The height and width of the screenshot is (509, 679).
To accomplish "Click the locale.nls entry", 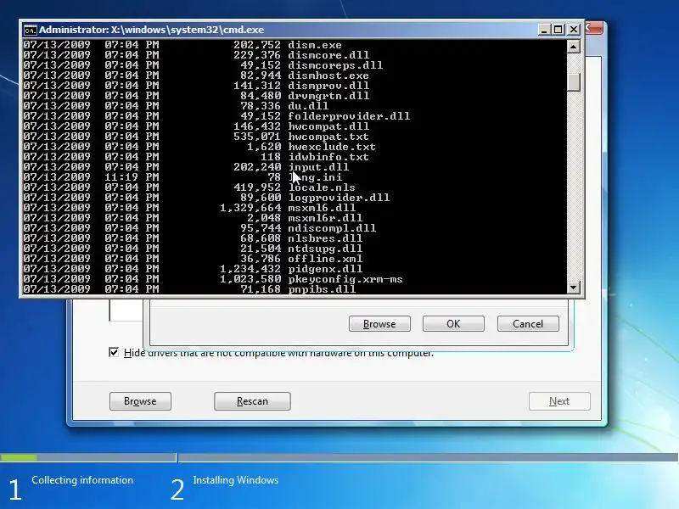I will [x=322, y=187].
